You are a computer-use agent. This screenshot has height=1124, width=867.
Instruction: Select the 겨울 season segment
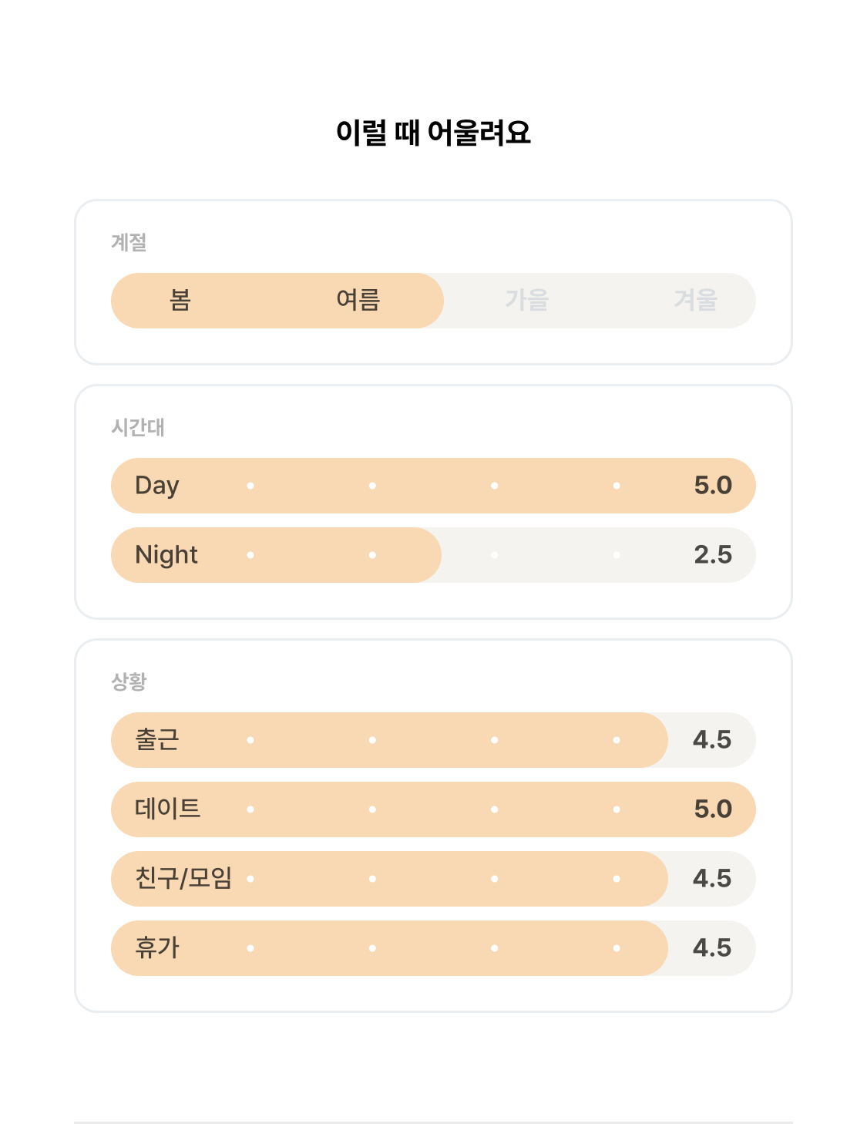696,300
